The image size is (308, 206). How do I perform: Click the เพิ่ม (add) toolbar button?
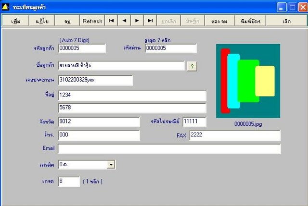tap(16, 21)
